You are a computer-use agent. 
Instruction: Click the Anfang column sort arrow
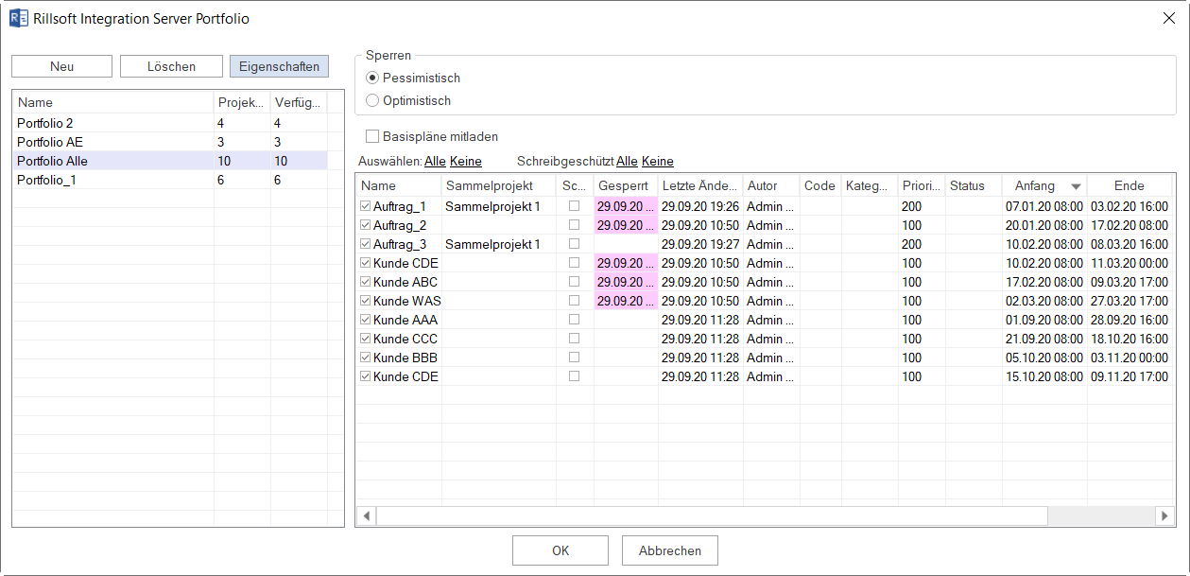[x=1076, y=186]
